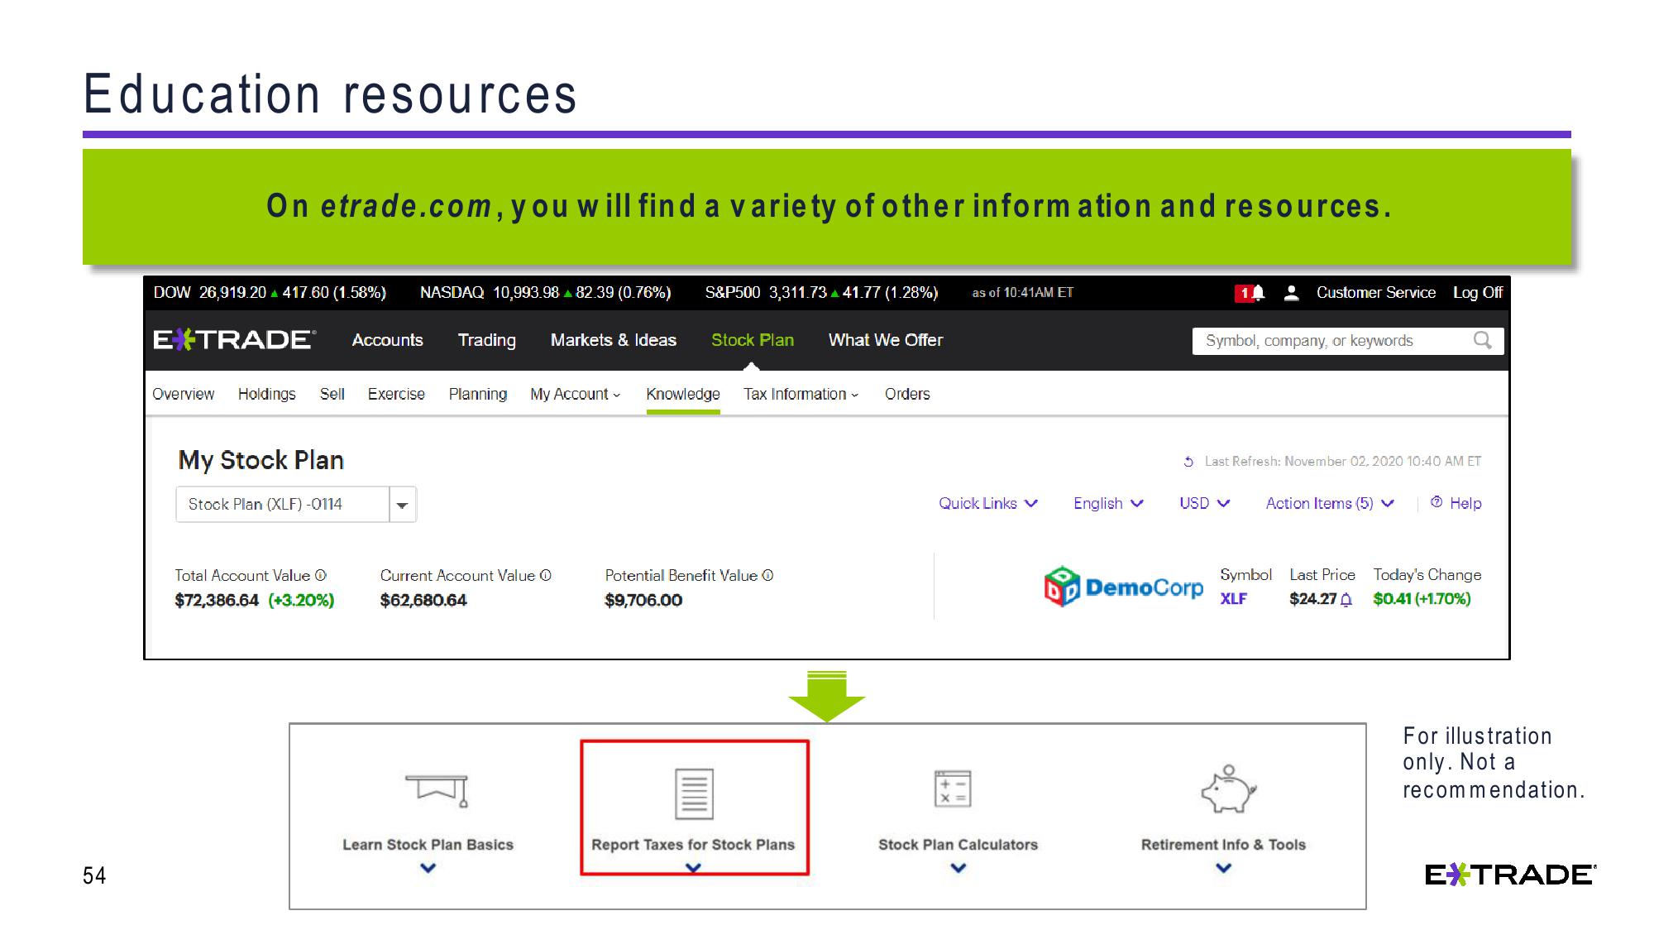Viewport: 1654px width, 930px height.
Task: Click the E*TRADE logo in navigation bar
Action: pyautogui.click(x=234, y=340)
